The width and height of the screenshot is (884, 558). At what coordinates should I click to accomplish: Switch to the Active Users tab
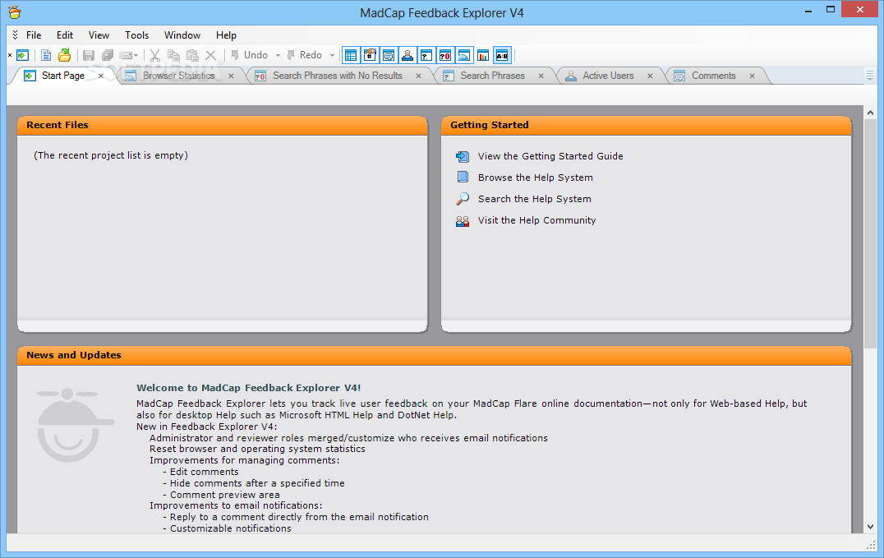coord(608,76)
